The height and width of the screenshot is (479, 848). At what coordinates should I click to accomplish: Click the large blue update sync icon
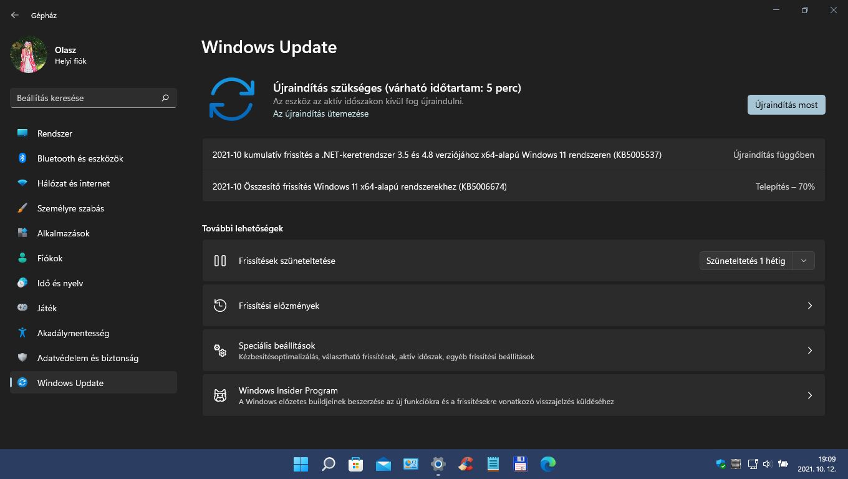pyautogui.click(x=232, y=99)
